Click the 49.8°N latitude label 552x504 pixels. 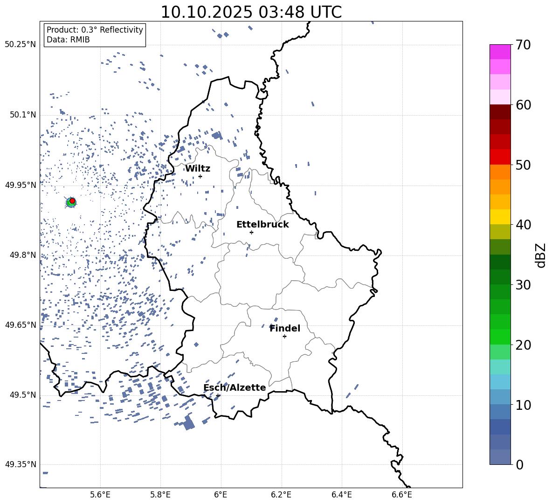click(x=23, y=255)
